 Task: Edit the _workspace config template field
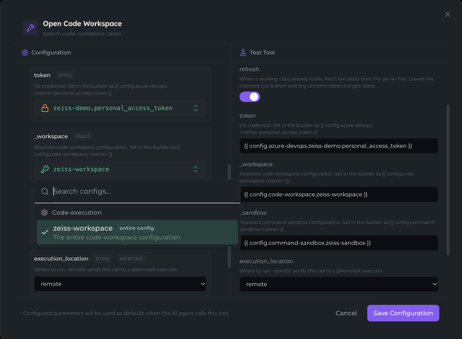339,195
